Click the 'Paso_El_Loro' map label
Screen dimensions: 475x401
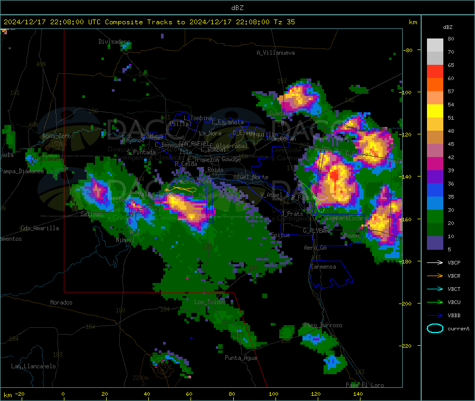click(x=365, y=385)
